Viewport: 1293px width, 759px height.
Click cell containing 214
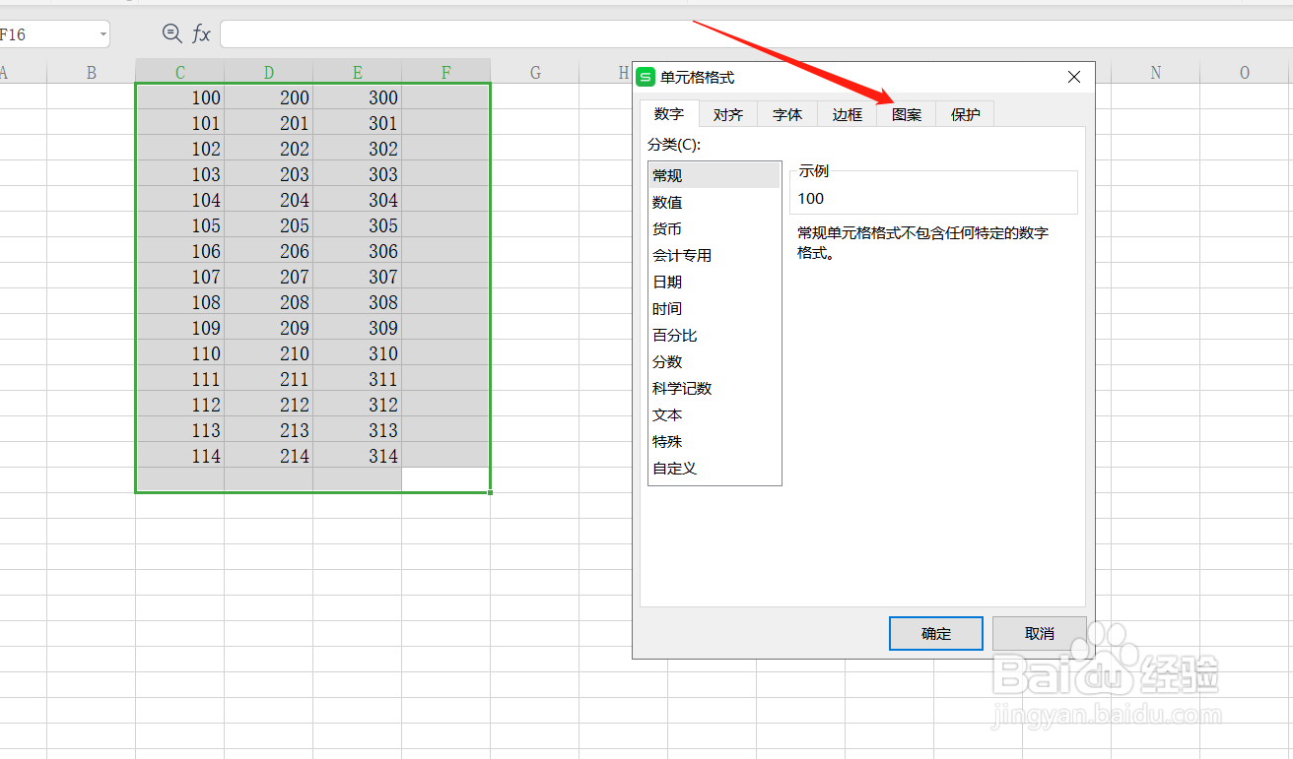pyautogui.click(x=269, y=456)
